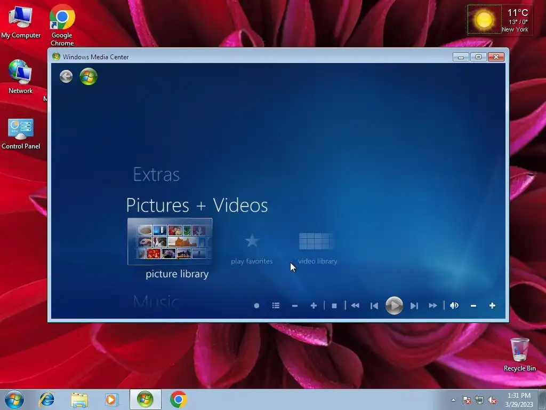546x410 pixels.
Task: Click the muted volume tray icon
Action: [x=492, y=400]
